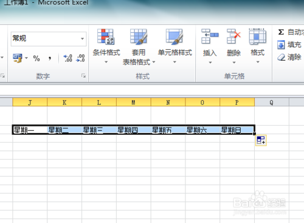Select the cell containing 星期四
Image resolution: width=304 pixels, height=223 pixels.
click(x=134, y=130)
